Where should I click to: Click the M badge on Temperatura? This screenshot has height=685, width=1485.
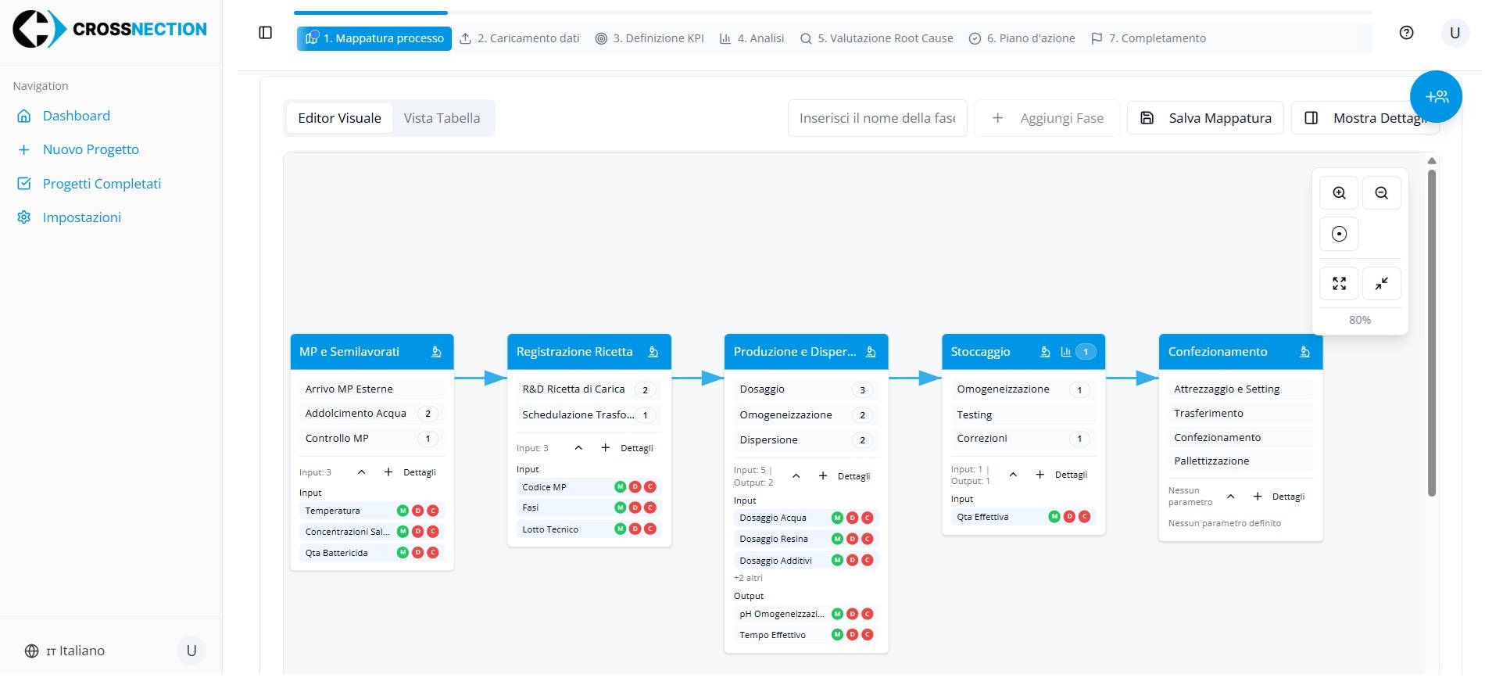(x=403, y=511)
